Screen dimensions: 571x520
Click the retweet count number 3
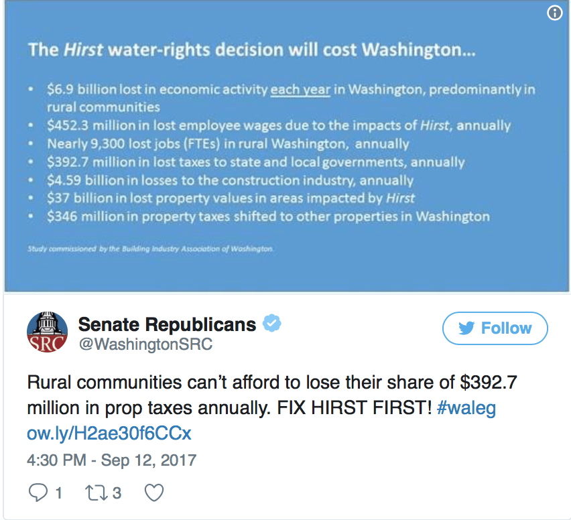[117, 493]
